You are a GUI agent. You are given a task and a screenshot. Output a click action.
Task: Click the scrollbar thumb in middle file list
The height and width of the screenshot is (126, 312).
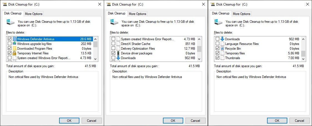200,49
